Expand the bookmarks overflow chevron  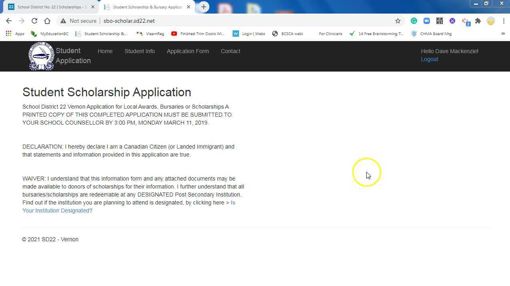point(503,34)
